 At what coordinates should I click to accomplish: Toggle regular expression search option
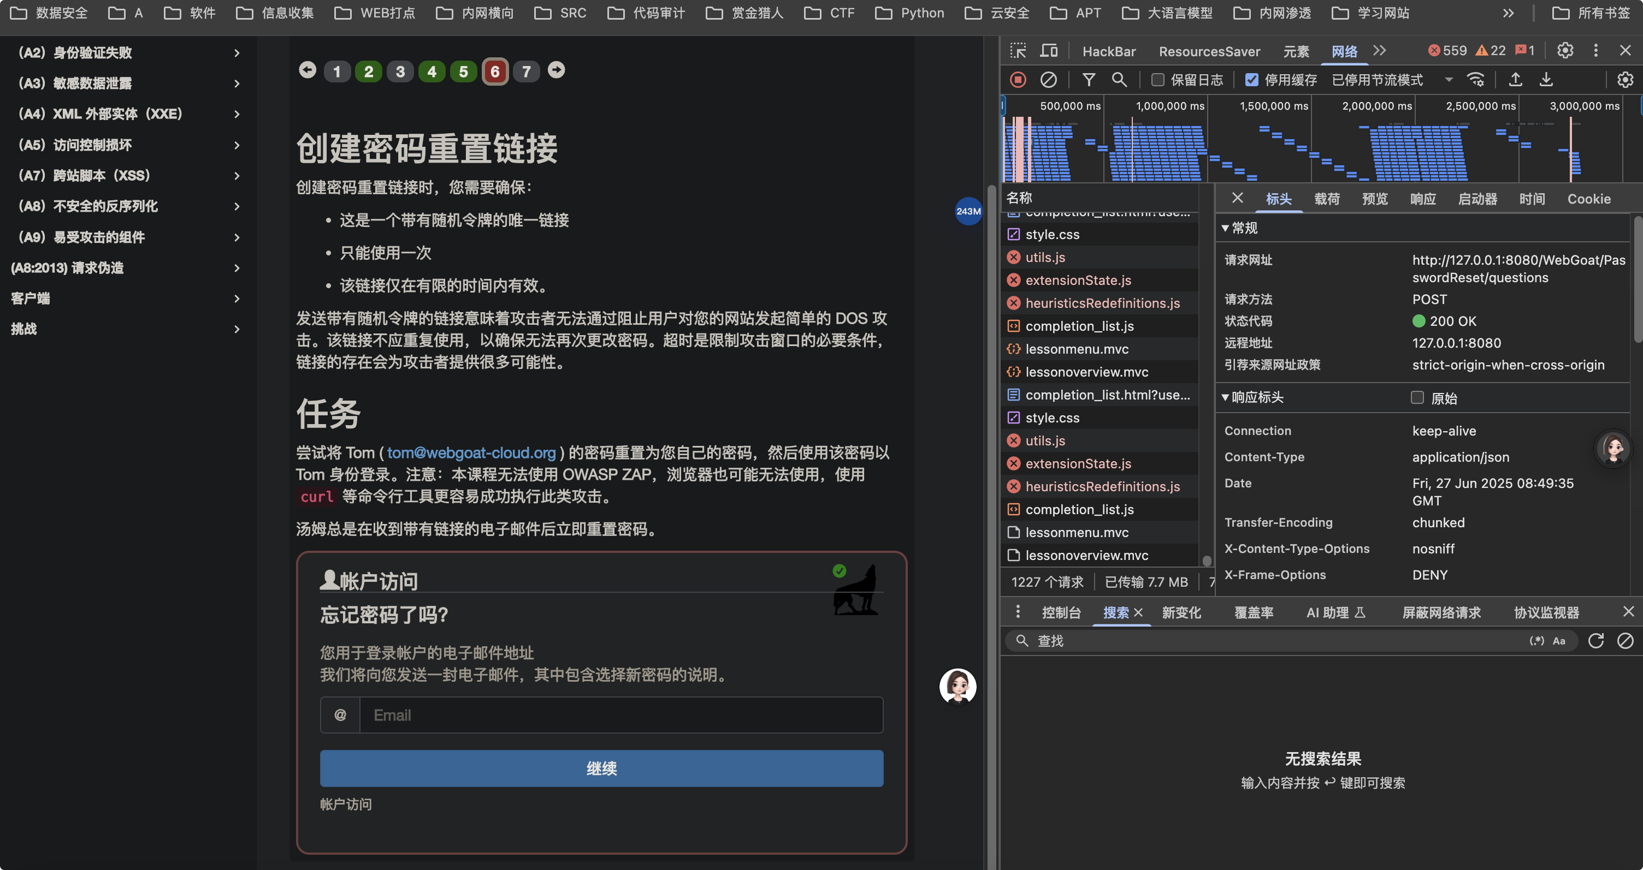(x=1536, y=641)
